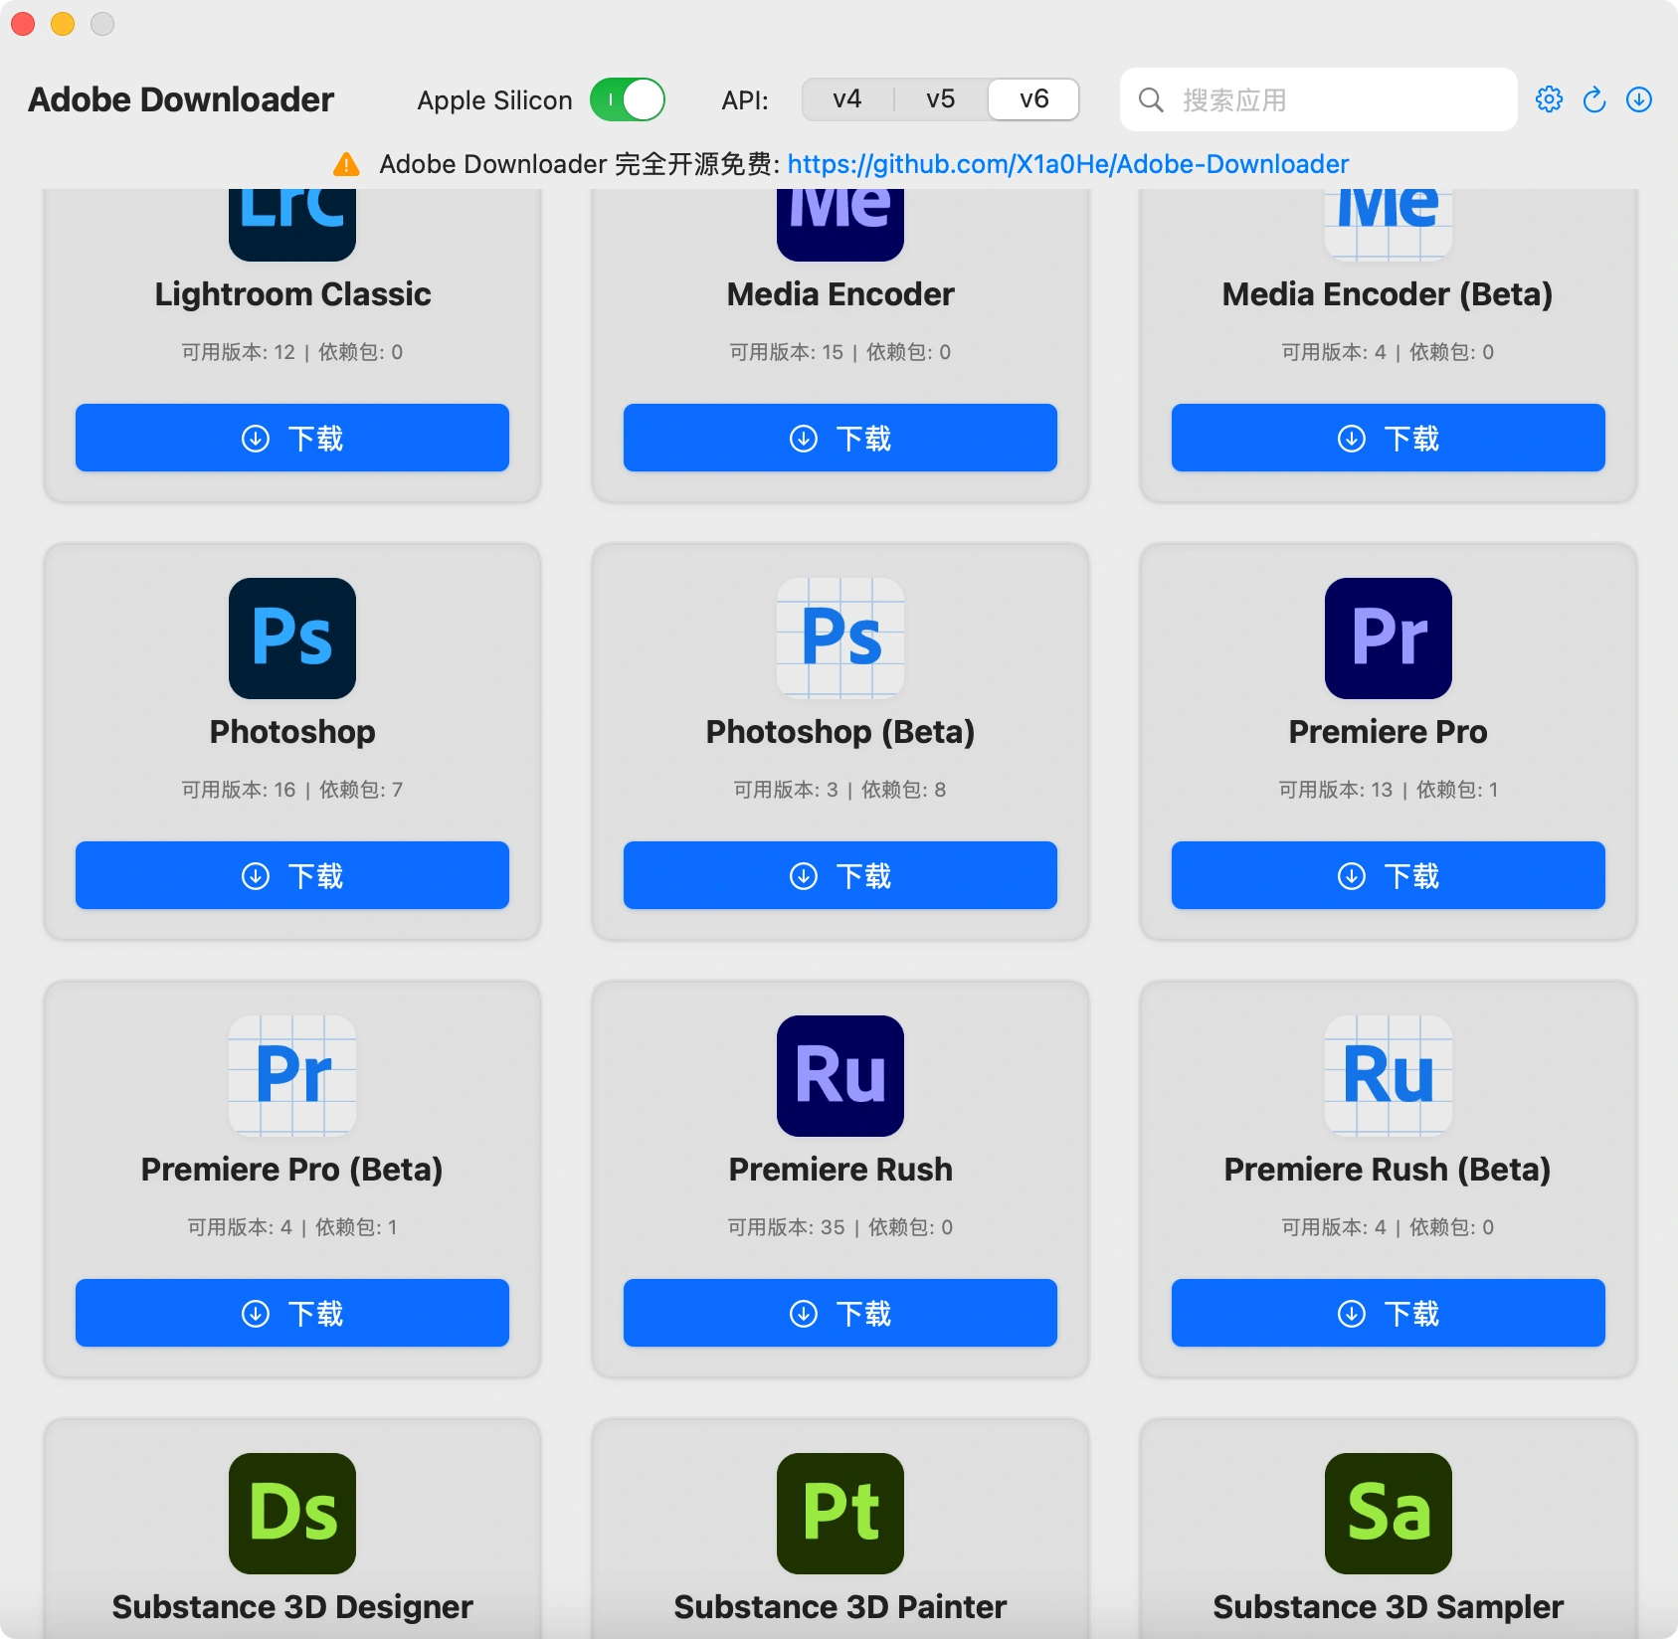Click the Lightroom Classic icon
Viewport: 1678px width, 1639px height.
point(292,225)
